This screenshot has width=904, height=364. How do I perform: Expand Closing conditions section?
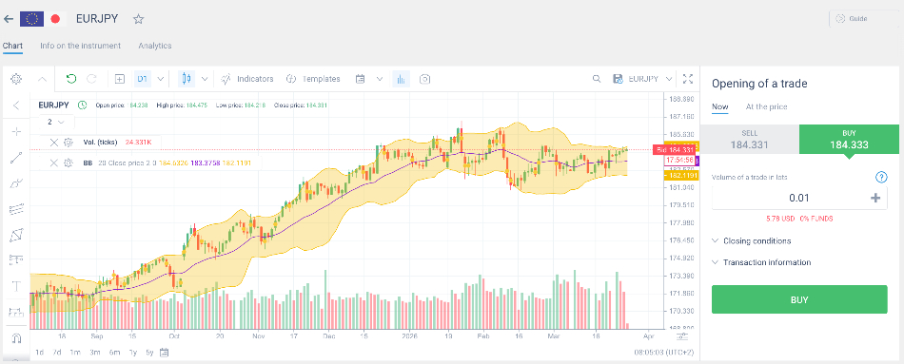[752, 240]
